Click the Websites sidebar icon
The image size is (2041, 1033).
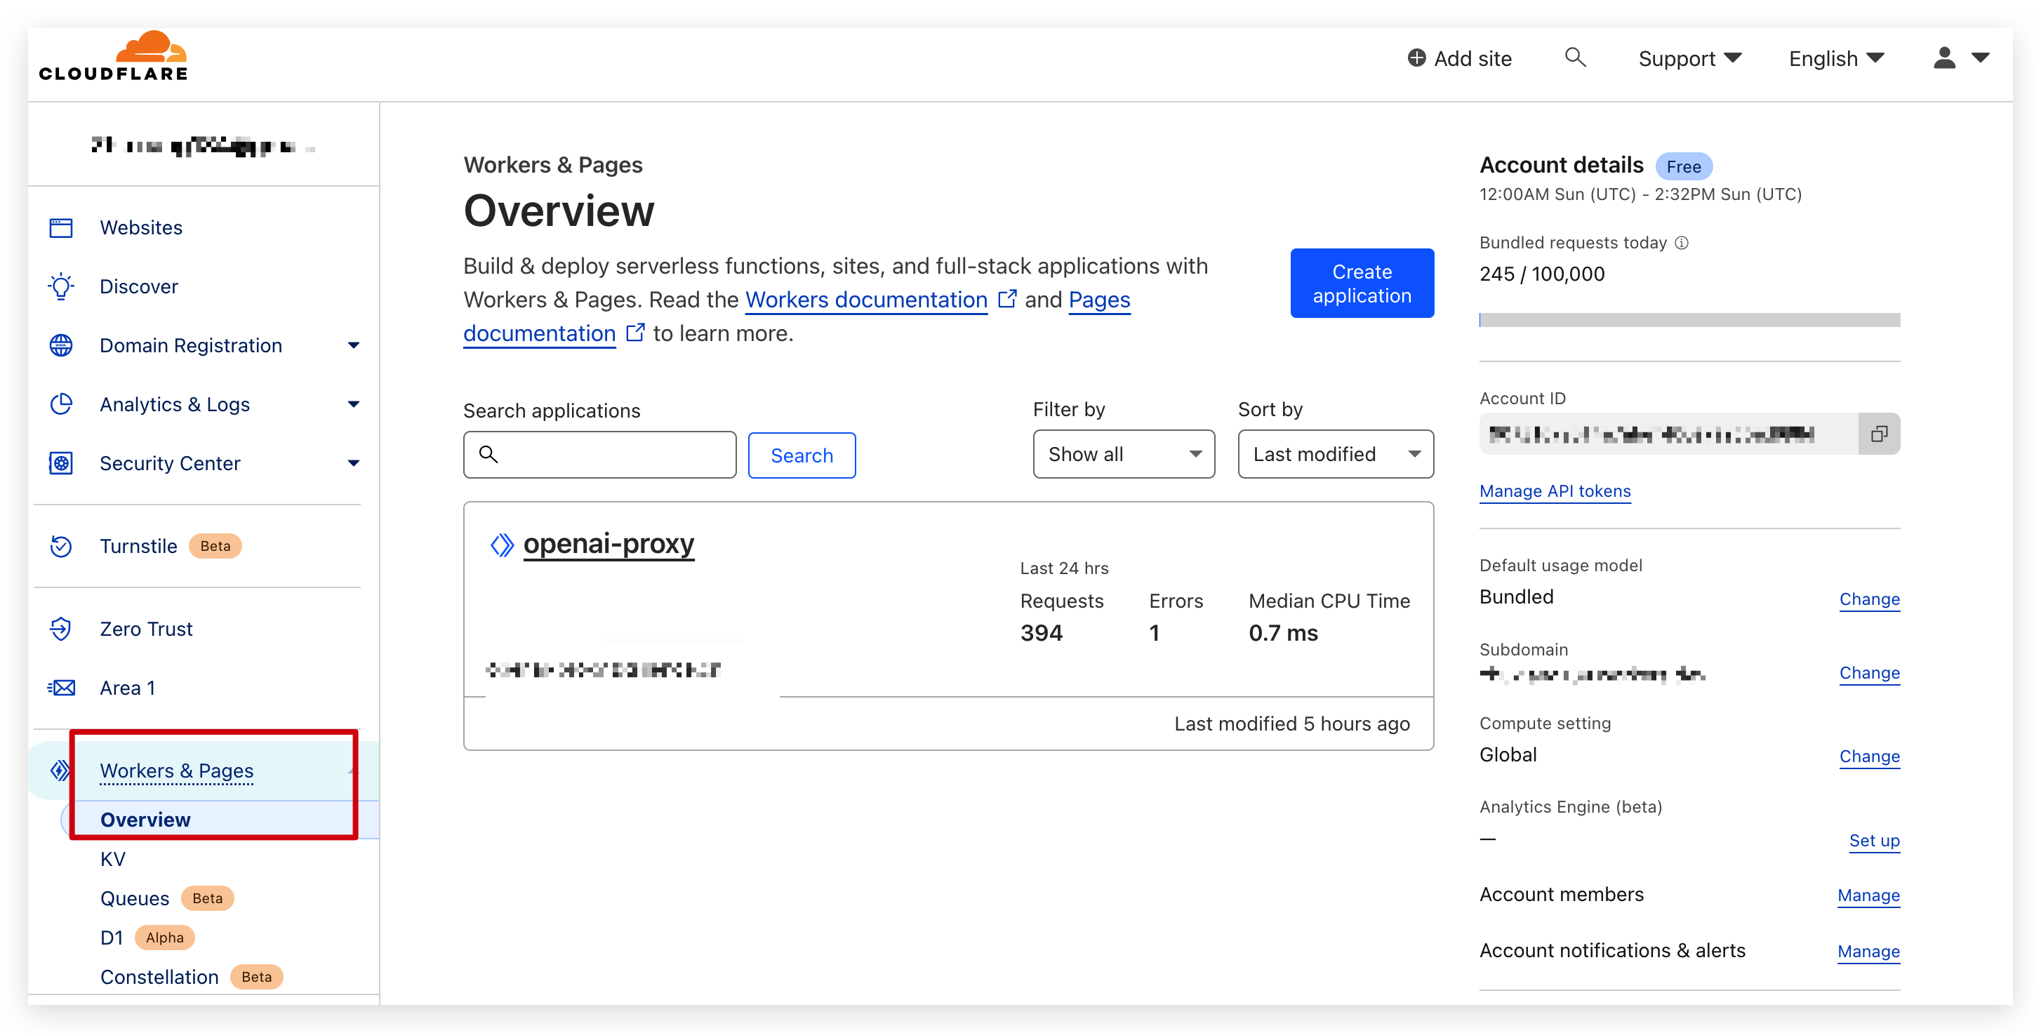tap(61, 228)
